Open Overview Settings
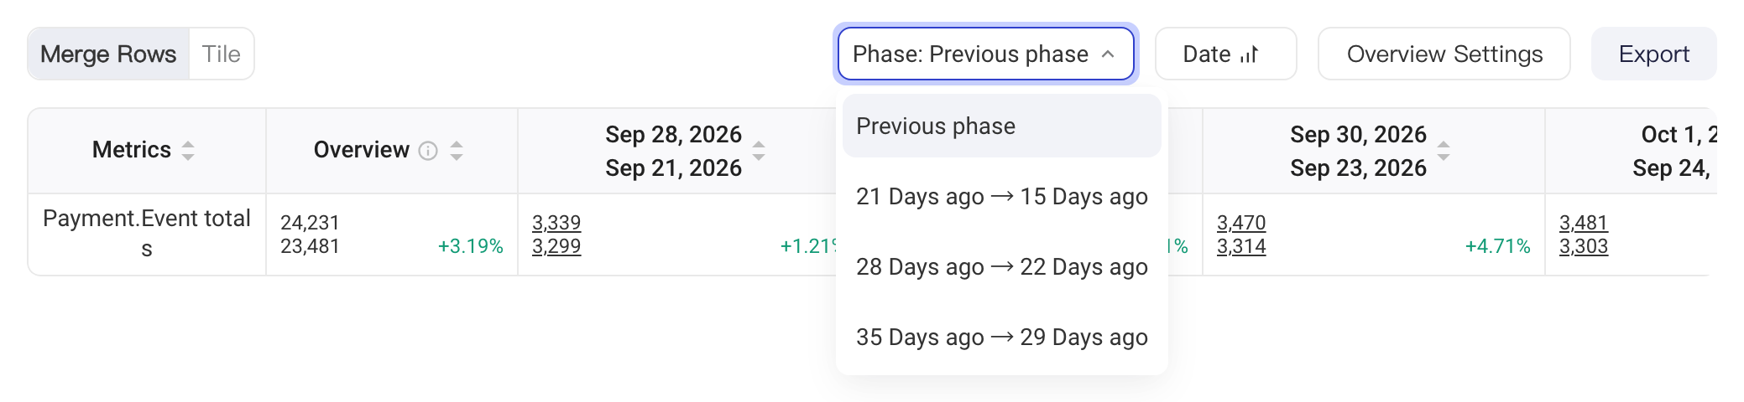The width and height of the screenshot is (1744, 402). tap(1444, 54)
